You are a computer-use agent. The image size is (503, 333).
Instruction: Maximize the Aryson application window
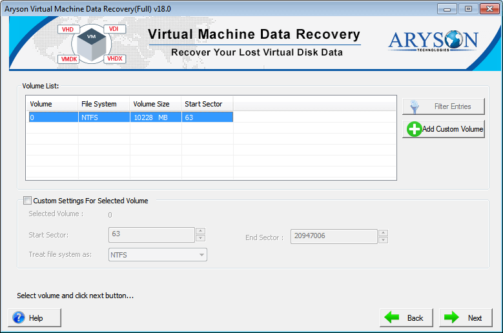click(x=468, y=8)
